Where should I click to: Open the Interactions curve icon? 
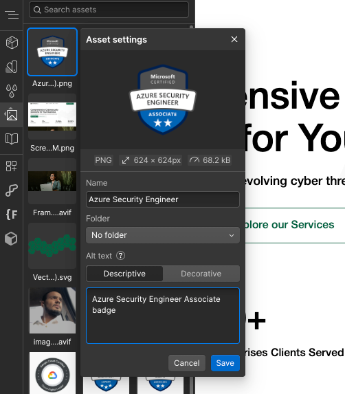tap(12, 190)
